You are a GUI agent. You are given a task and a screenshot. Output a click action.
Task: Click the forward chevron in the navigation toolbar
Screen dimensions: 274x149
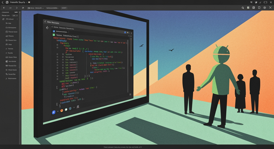click(16, 8)
